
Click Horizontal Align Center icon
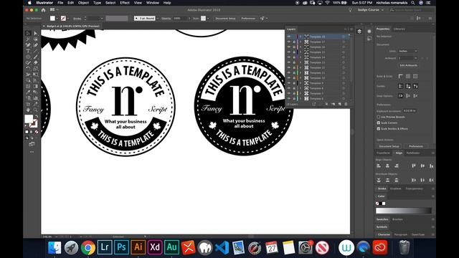[x=387, y=166]
